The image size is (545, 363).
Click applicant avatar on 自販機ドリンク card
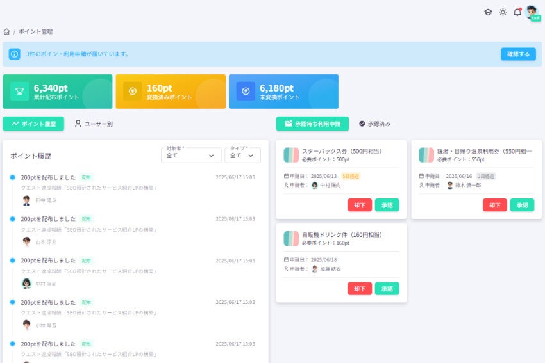coord(315,269)
